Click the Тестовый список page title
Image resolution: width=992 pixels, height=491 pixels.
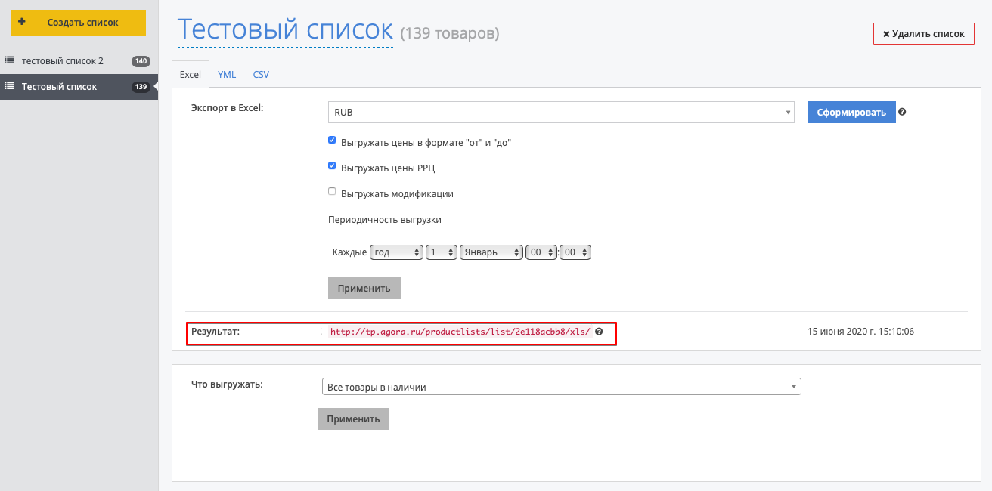285,30
